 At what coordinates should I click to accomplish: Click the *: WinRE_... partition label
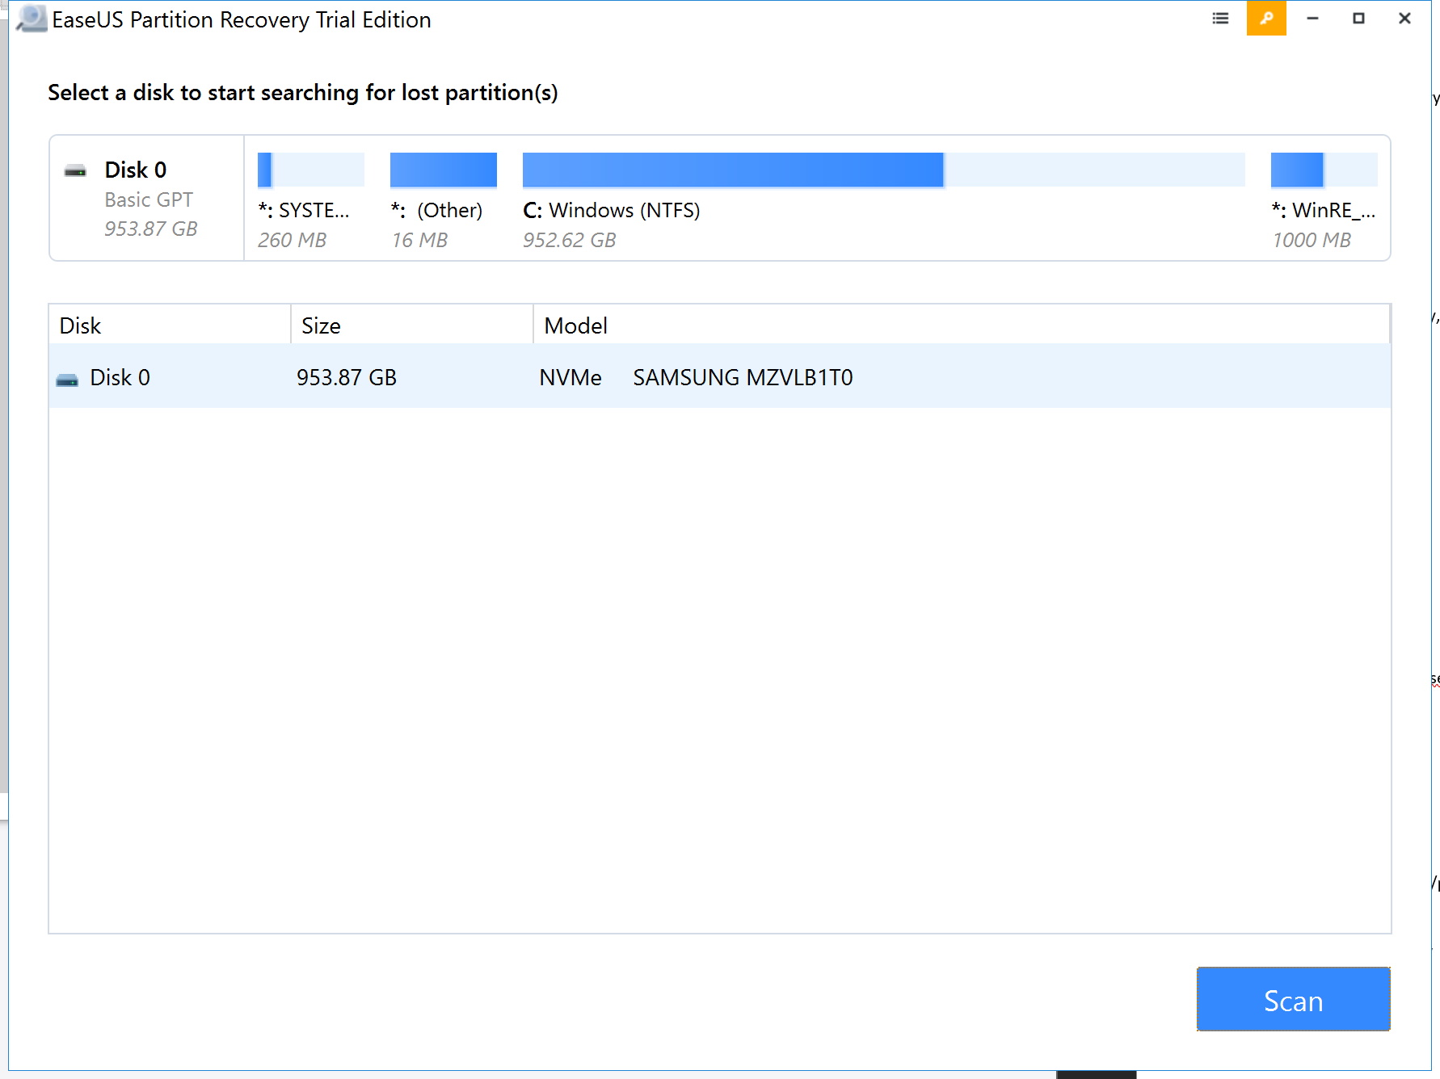point(1324,210)
